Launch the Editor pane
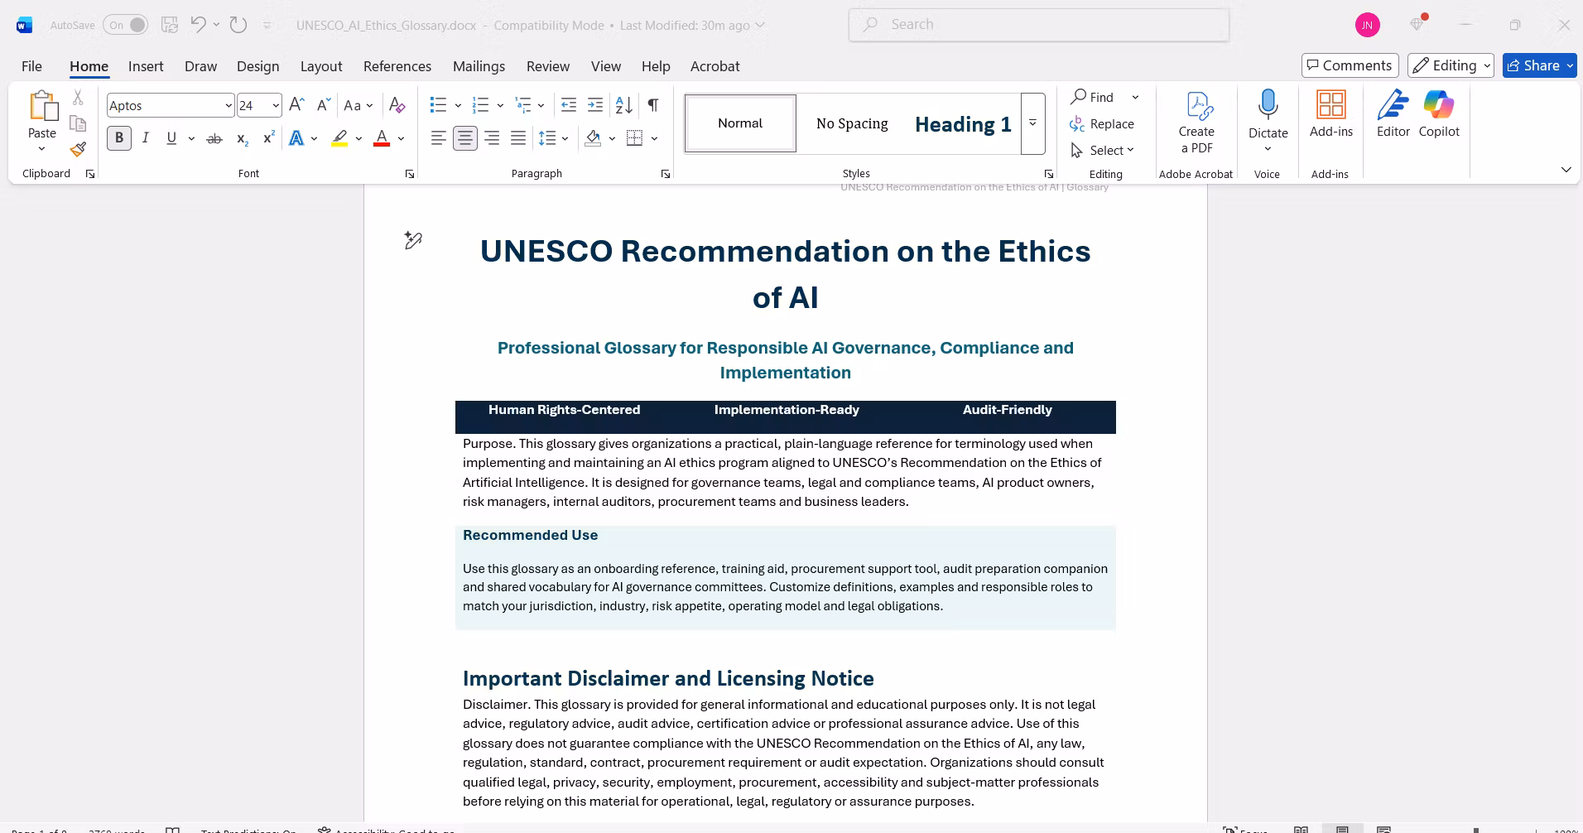Screen dimensions: 1583x833 [x=1393, y=113]
